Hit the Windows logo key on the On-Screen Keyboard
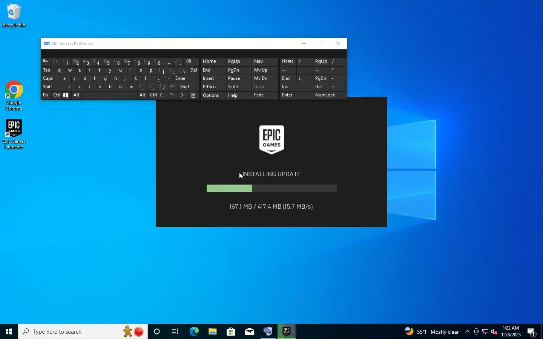The image size is (543, 339). coord(66,95)
